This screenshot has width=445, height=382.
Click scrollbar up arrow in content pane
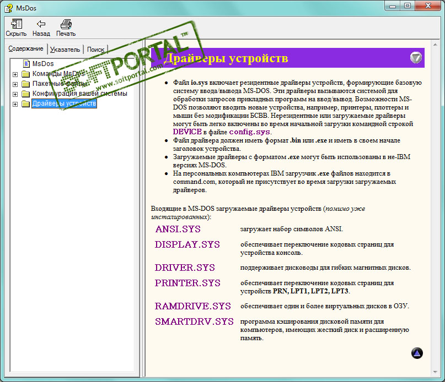[x=435, y=45]
